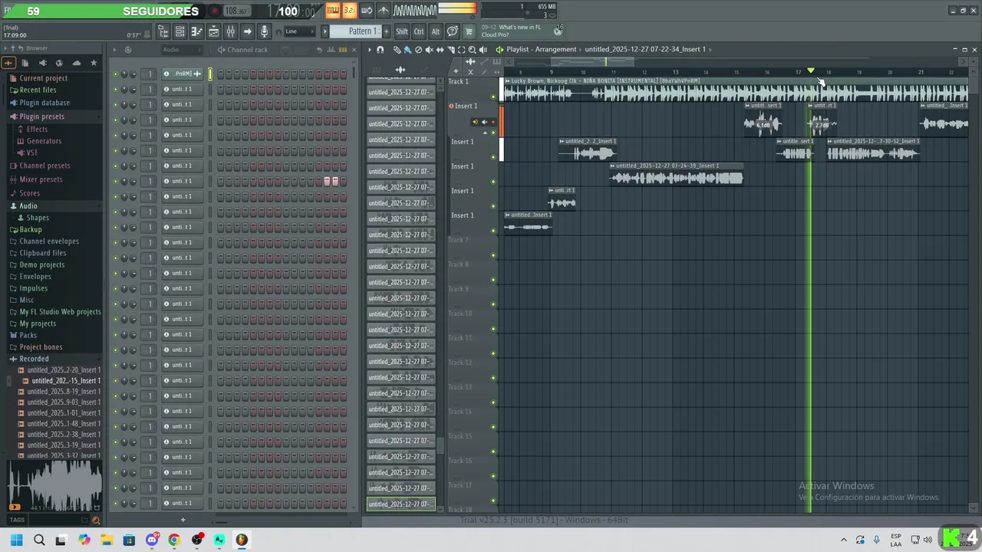Open Google Chrome from taskbar

[174, 540]
